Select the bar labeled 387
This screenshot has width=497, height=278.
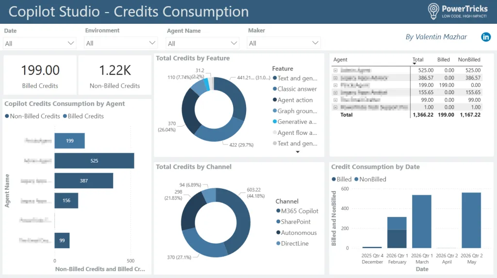coord(83,180)
